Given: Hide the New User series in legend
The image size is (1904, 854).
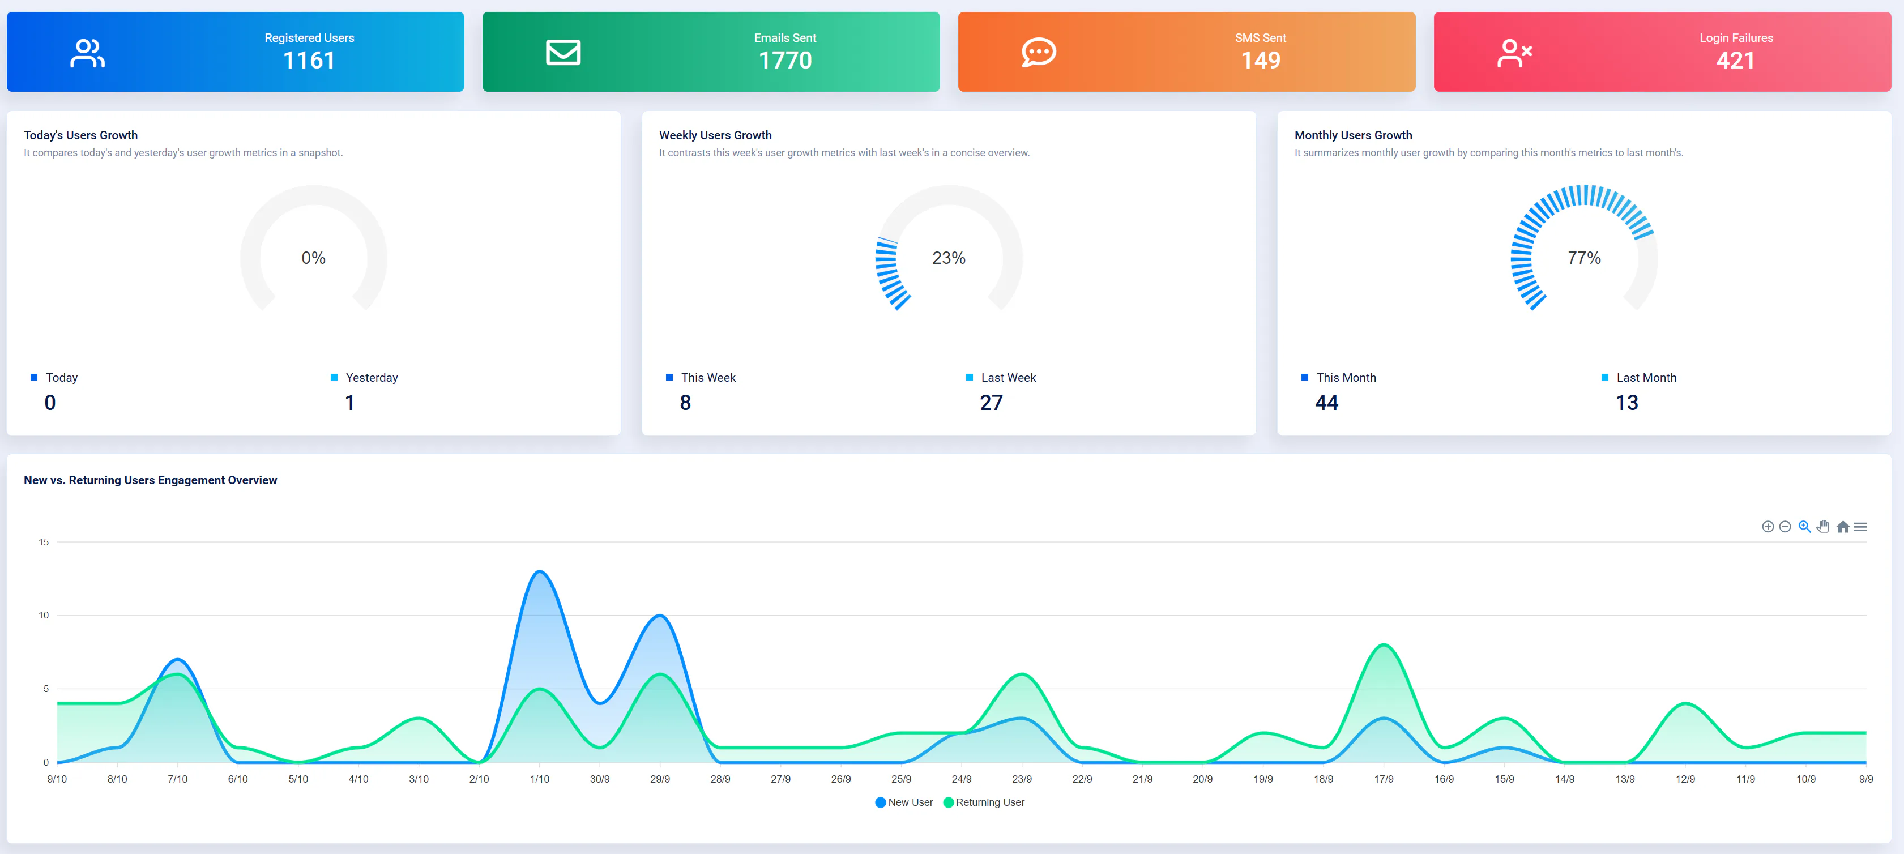Looking at the screenshot, I should [904, 801].
